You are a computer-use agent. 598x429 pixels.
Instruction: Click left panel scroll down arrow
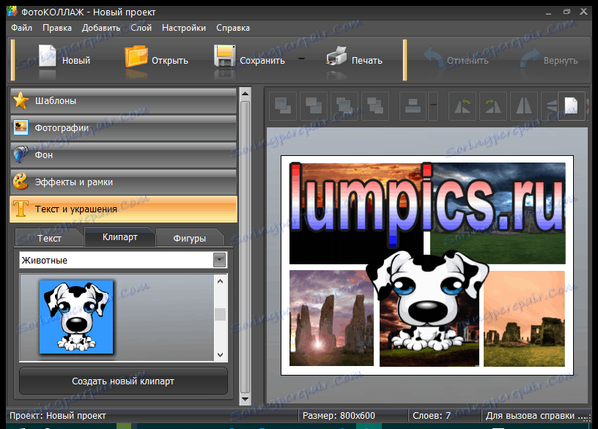tap(246, 399)
